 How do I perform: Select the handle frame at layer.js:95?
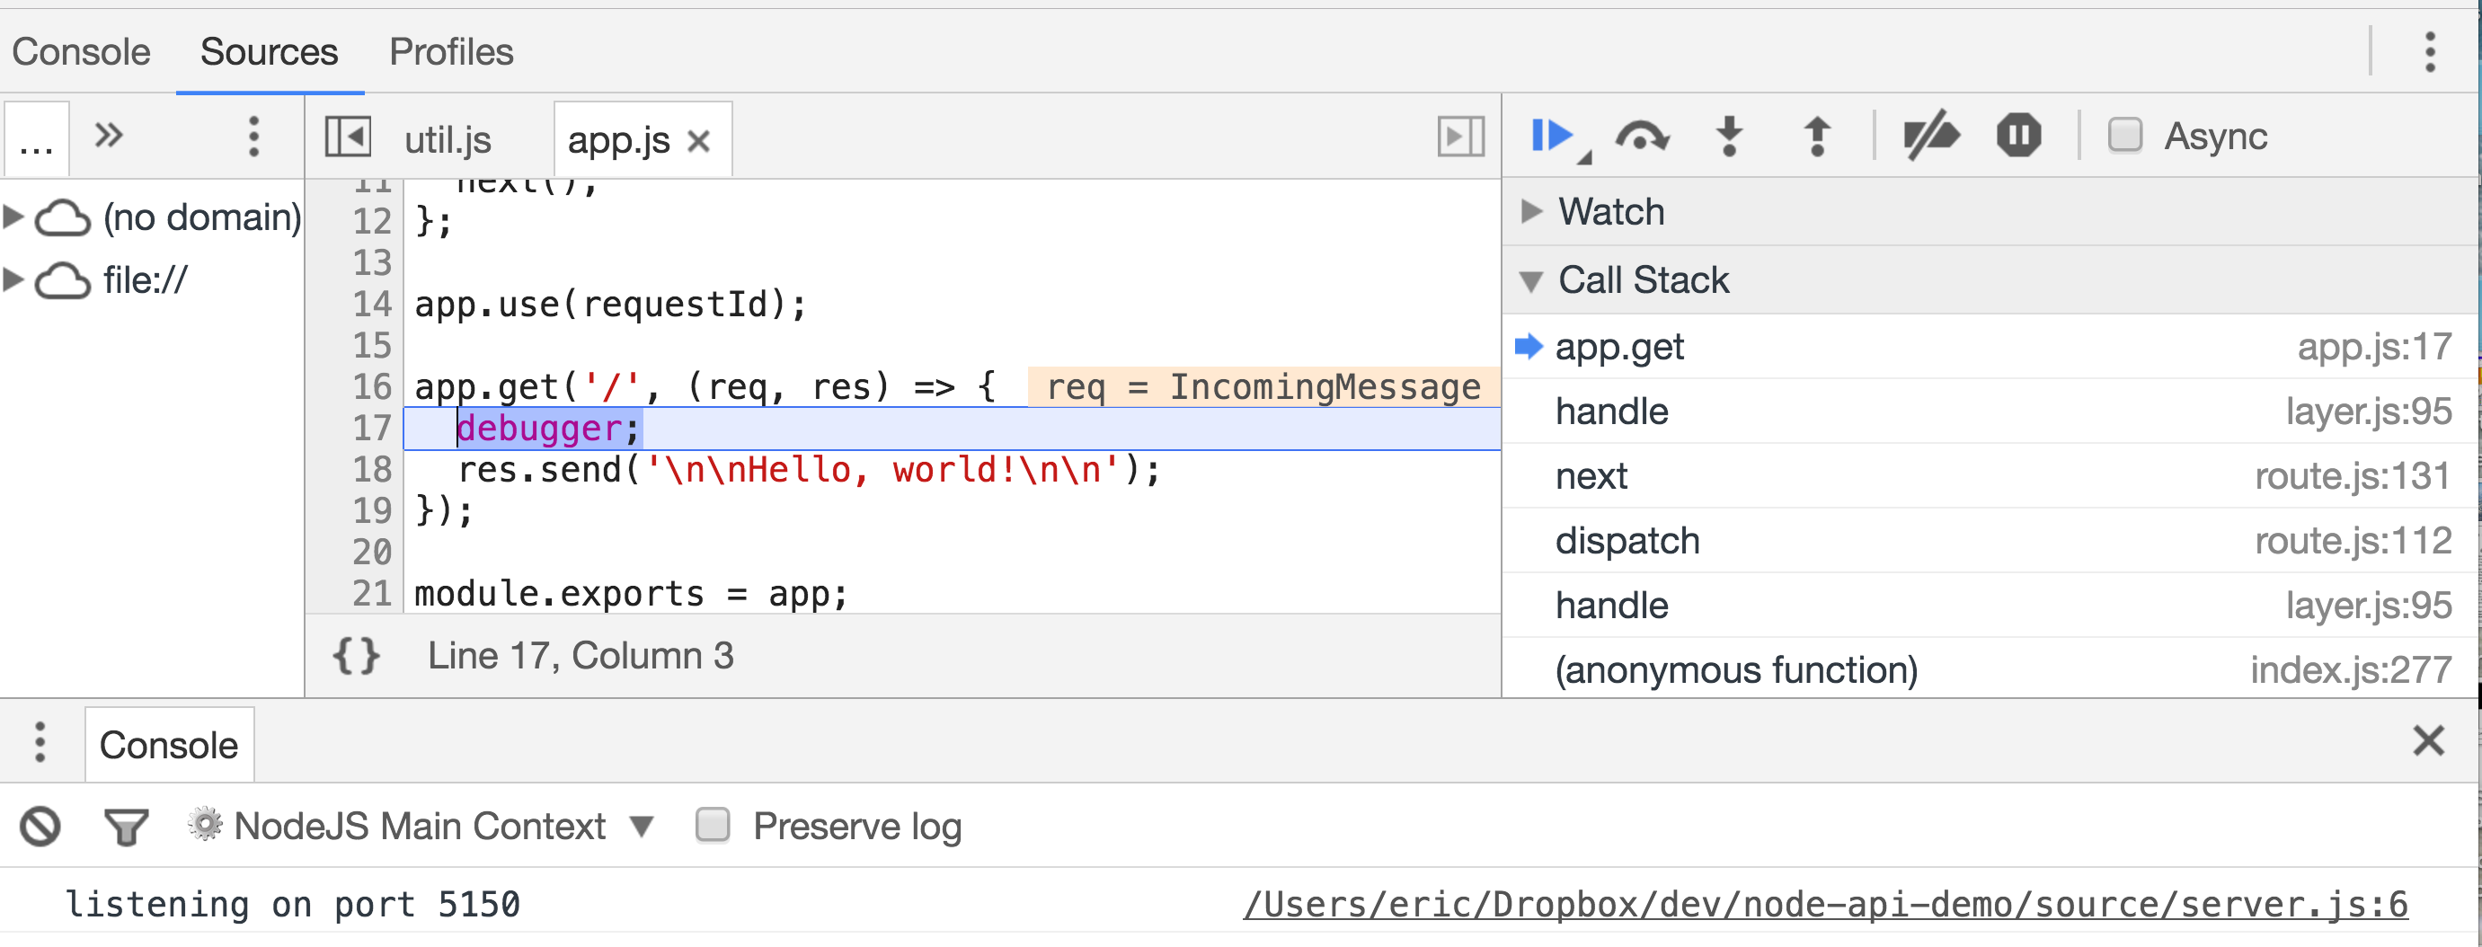click(x=1611, y=412)
